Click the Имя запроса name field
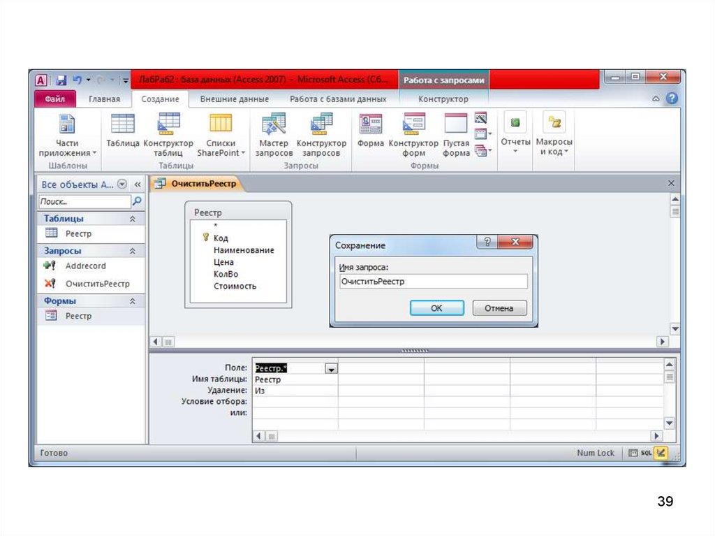Screen dimensions: 715x536 [433, 281]
